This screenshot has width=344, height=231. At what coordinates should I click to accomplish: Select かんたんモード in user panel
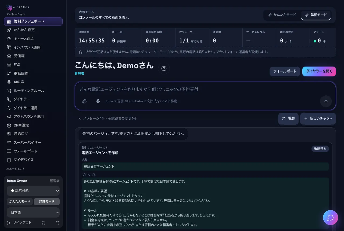(x=20, y=201)
